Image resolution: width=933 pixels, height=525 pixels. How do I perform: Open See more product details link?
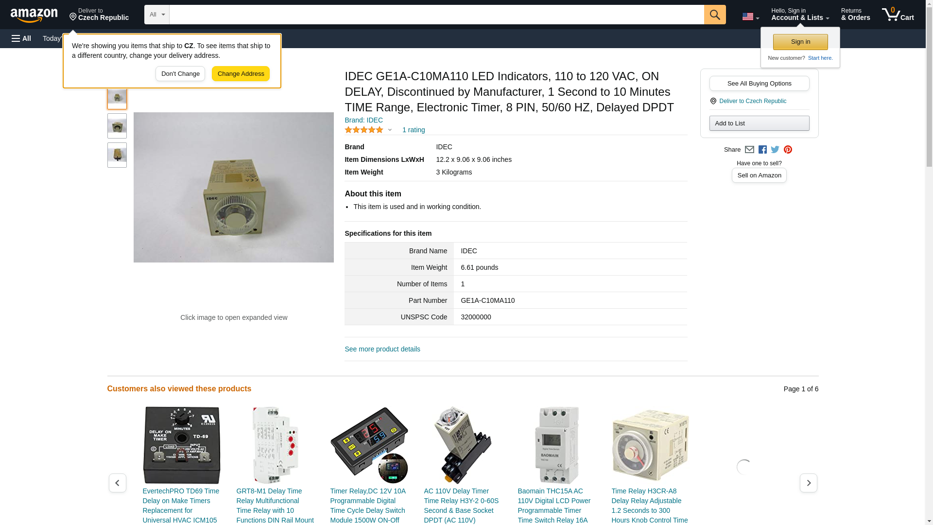382,349
